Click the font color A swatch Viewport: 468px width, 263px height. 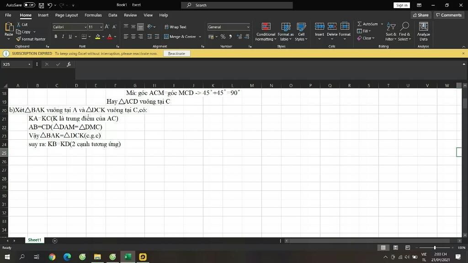tap(110, 37)
